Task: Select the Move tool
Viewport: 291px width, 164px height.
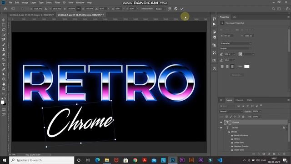Action: tap(4, 20)
